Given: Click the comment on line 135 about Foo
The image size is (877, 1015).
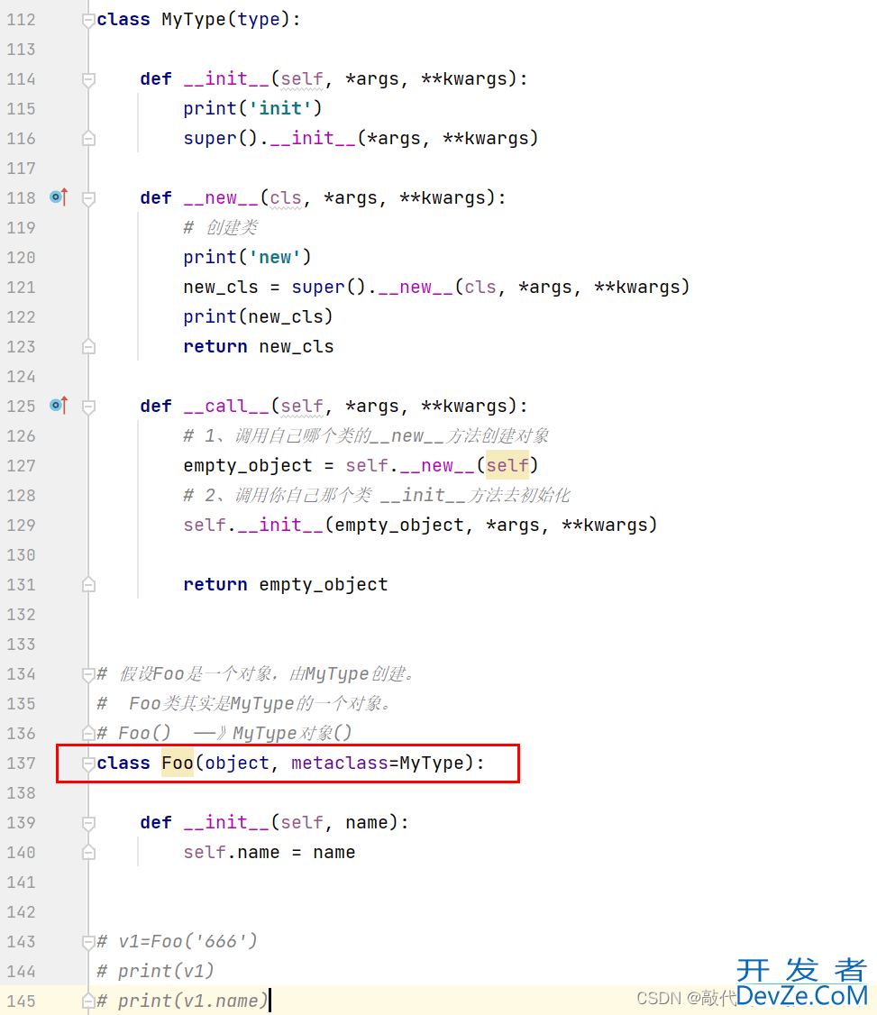Looking at the screenshot, I should point(245,704).
